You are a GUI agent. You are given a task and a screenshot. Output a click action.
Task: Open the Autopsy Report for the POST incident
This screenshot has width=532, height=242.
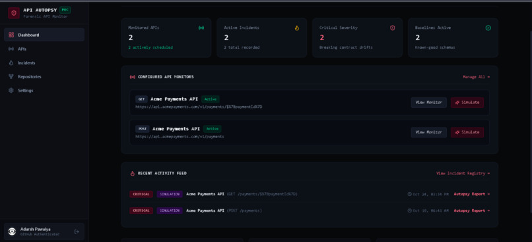[472, 210]
